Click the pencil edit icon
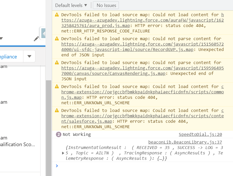Viewport: 233px width, 176px height. [36, 38]
